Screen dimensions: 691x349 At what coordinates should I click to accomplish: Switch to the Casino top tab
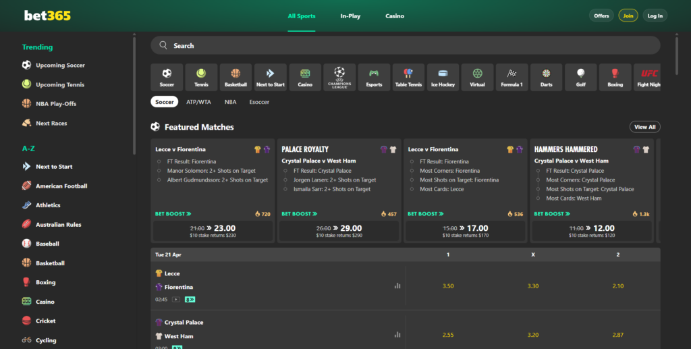(395, 16)
